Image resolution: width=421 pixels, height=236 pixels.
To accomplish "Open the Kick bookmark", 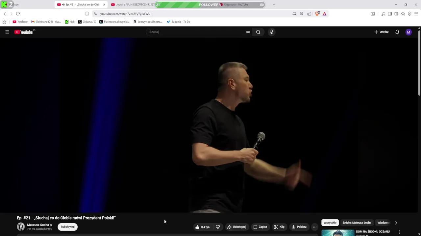I will click(x=69, y=22).
